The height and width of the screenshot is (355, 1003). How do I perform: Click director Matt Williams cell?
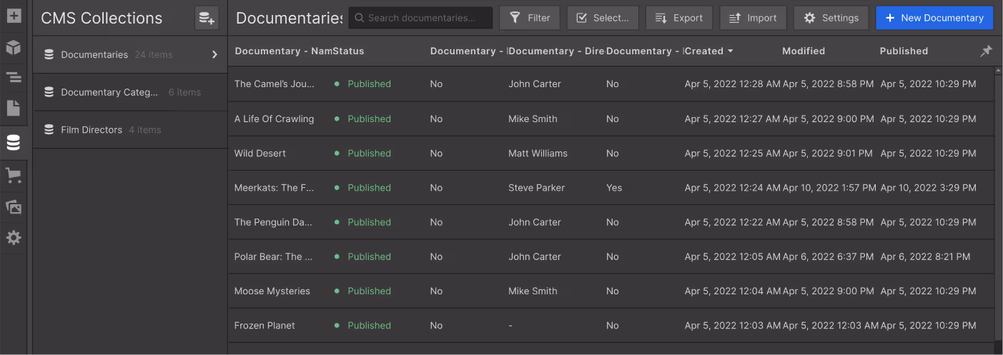click(x=538, y=154)
